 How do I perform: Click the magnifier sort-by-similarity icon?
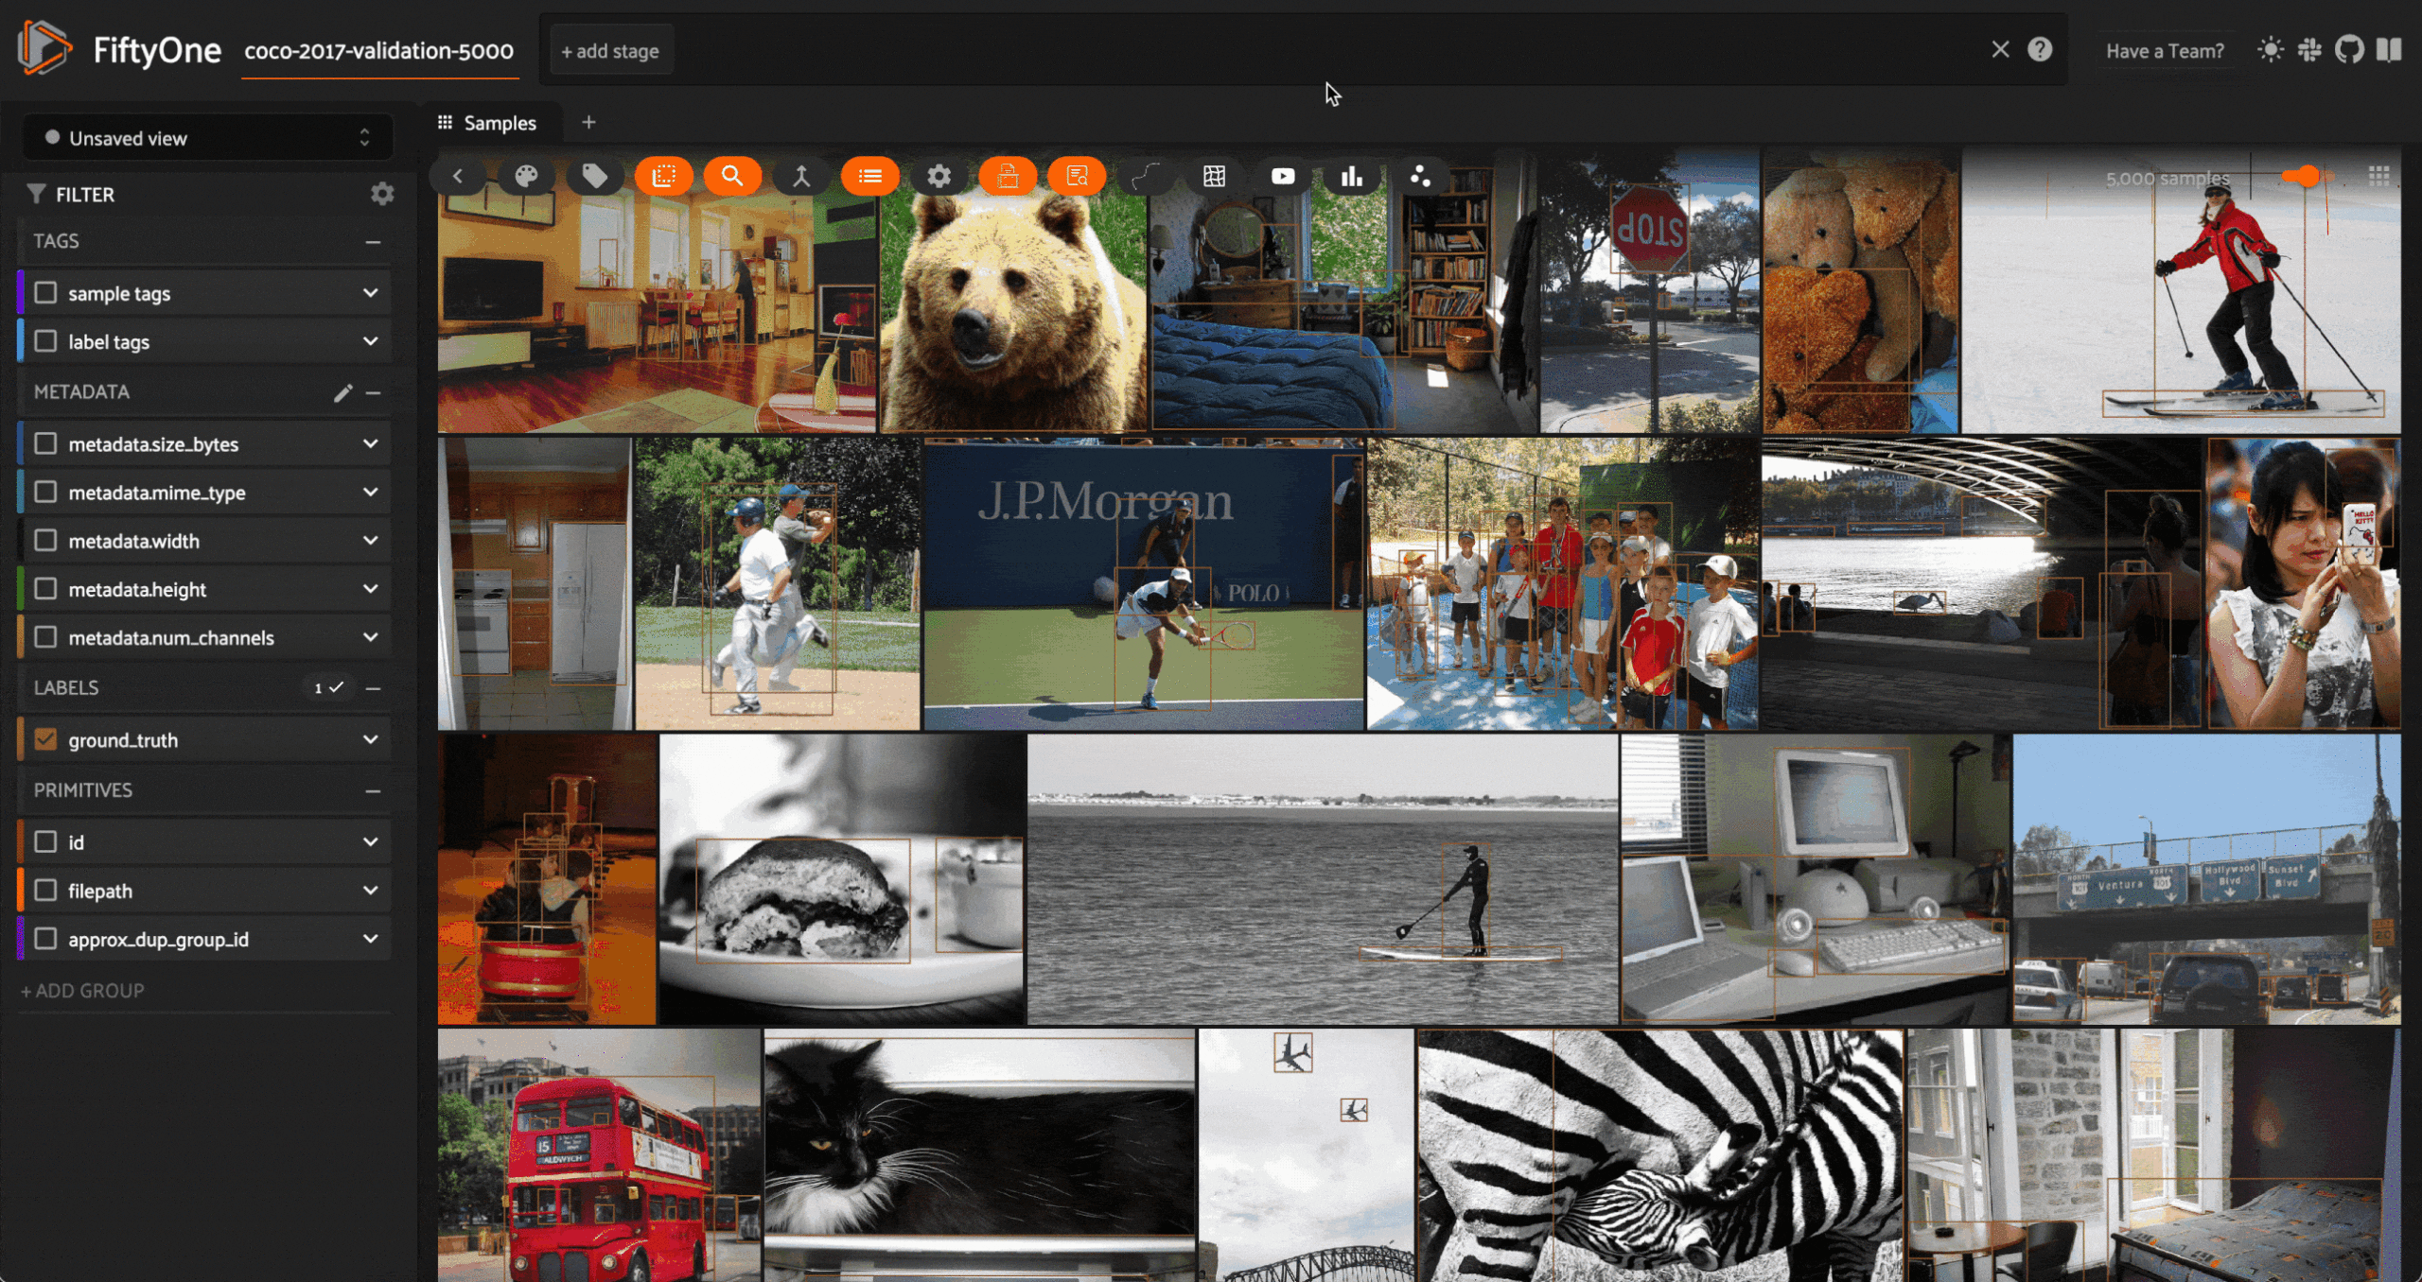pyautogui.click(x=731, y=176)
